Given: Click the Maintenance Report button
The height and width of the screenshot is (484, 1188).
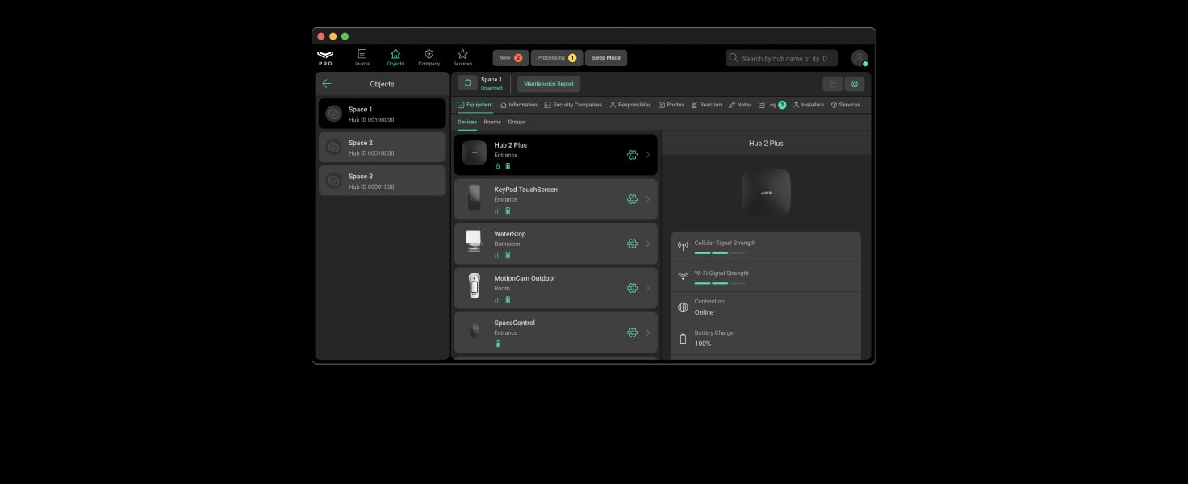Looking at the screenshot, I should (x=548, y=83).
